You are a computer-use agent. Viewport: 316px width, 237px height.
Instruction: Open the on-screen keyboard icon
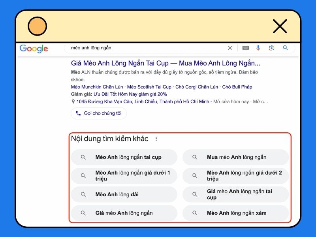245,48
